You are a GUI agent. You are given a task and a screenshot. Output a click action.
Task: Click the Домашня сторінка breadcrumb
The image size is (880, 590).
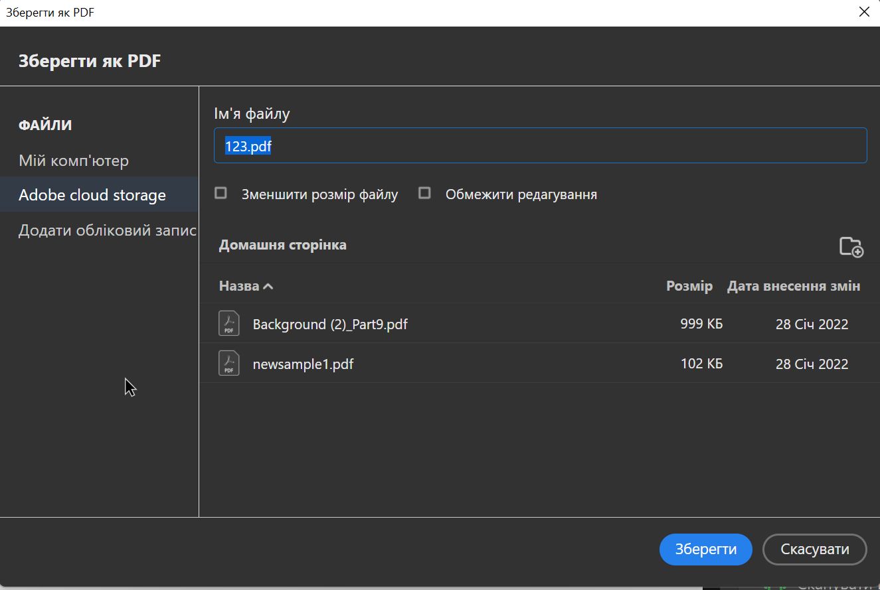click(282, 245)
